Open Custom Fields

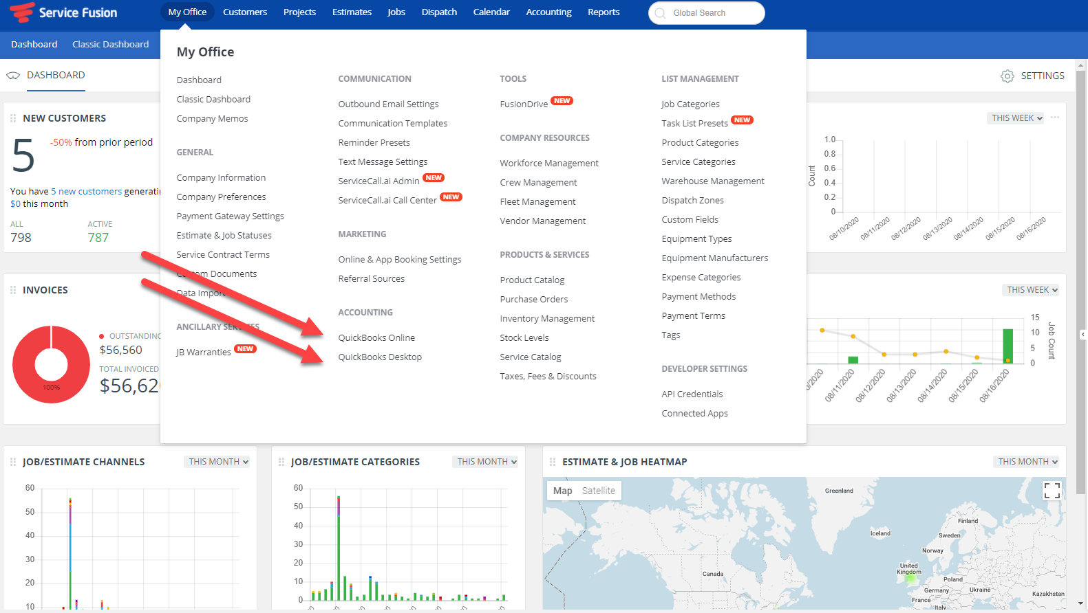[690, 220]
